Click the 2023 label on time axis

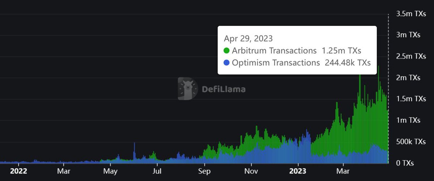click(x=298, y=171)
